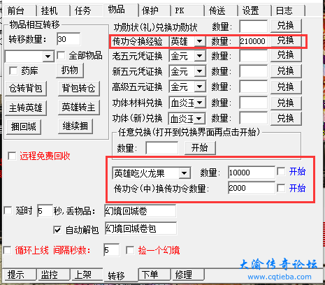Viewport: 325px width, 285px height.
Task: Click 兑换 for 老五元凭证换
Action: click(x=286, y=55)
